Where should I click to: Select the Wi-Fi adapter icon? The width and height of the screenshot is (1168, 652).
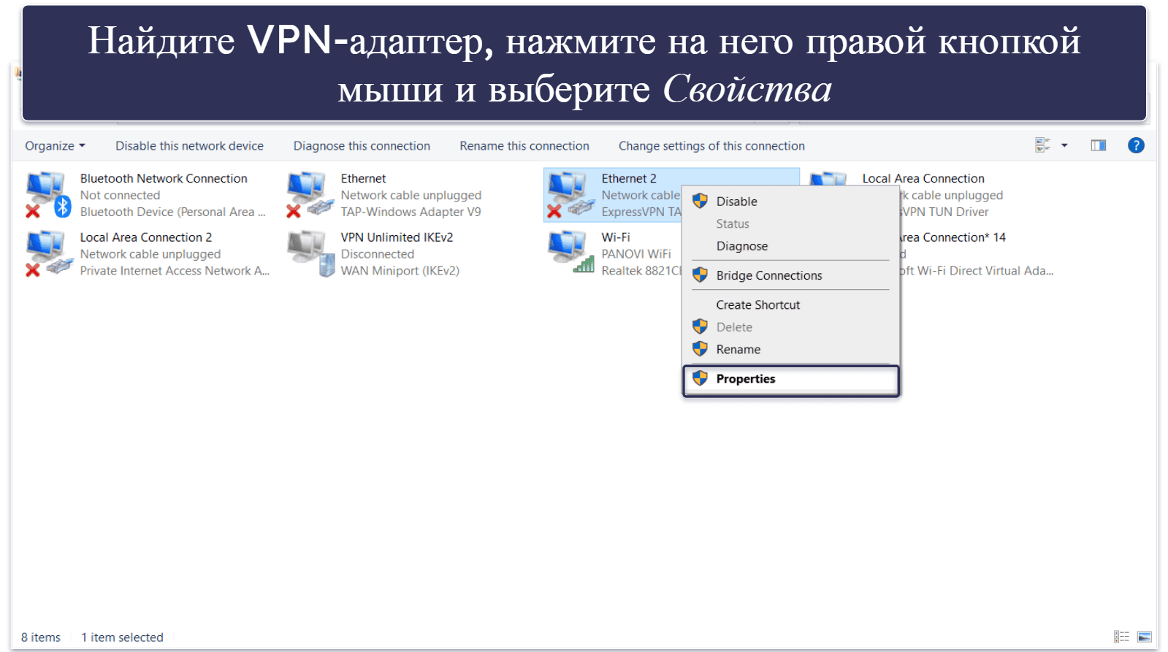point(570,252)
